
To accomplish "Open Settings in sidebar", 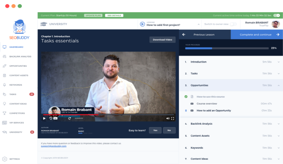I will (x=15, y=159).
